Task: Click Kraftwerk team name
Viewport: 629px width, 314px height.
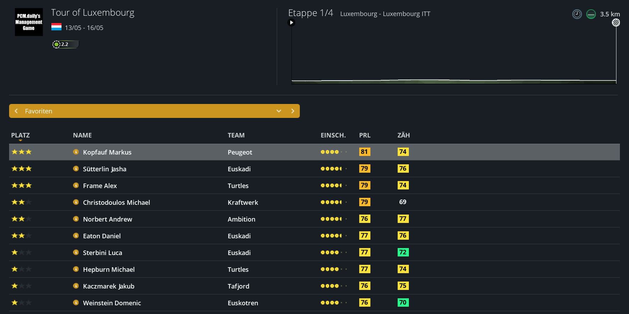Action: click(x=243, y=202)
